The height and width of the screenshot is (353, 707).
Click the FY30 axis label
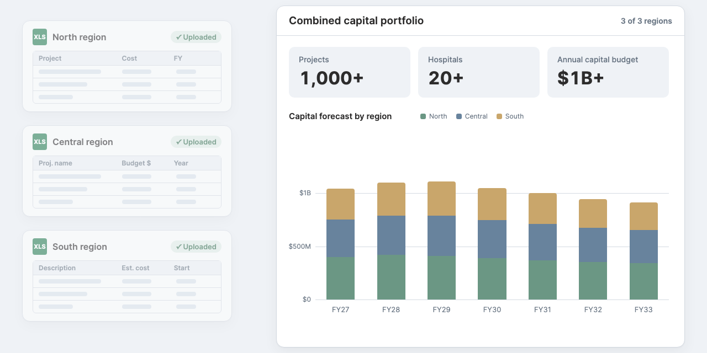492,309
